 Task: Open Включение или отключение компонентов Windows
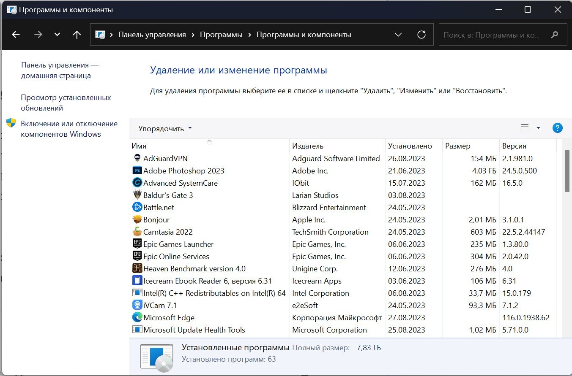[x=69, y=129]
